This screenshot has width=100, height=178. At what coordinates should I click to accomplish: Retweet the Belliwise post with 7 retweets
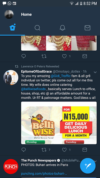point(44,150)
